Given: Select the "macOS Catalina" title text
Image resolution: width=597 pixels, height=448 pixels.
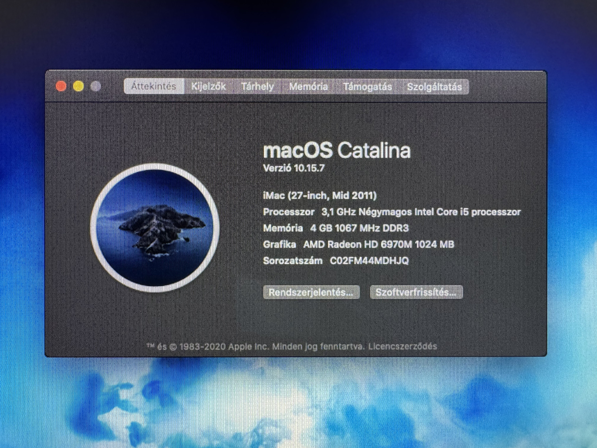Looking at the screenshot, I should [337, 150].
